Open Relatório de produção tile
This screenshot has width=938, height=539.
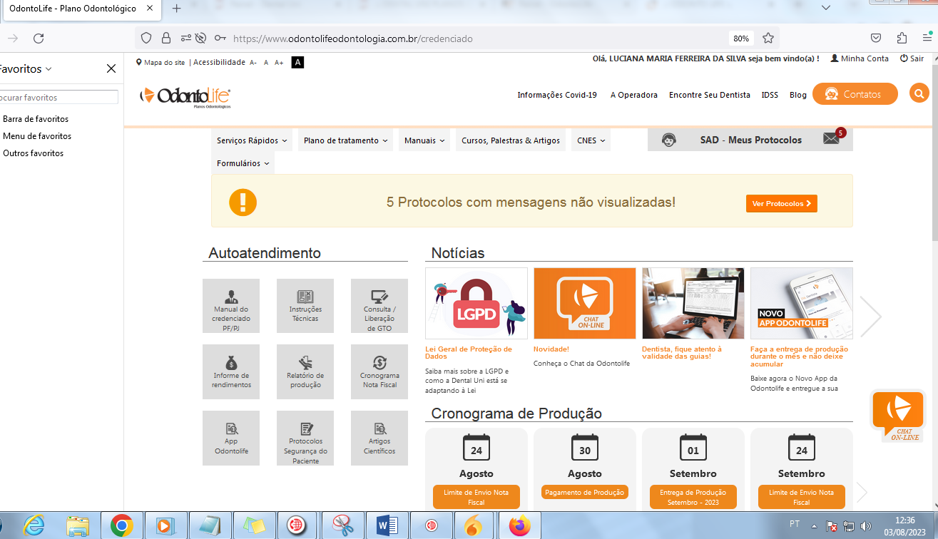[x=305, y=372]
